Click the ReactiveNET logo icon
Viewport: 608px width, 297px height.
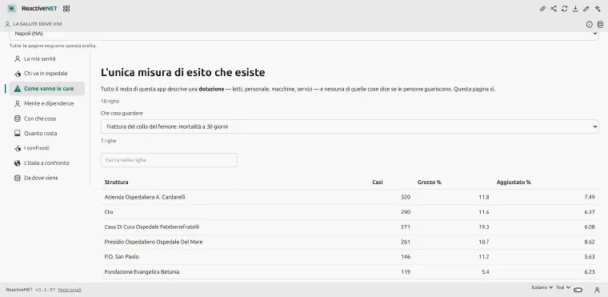[x=11, y=9]
